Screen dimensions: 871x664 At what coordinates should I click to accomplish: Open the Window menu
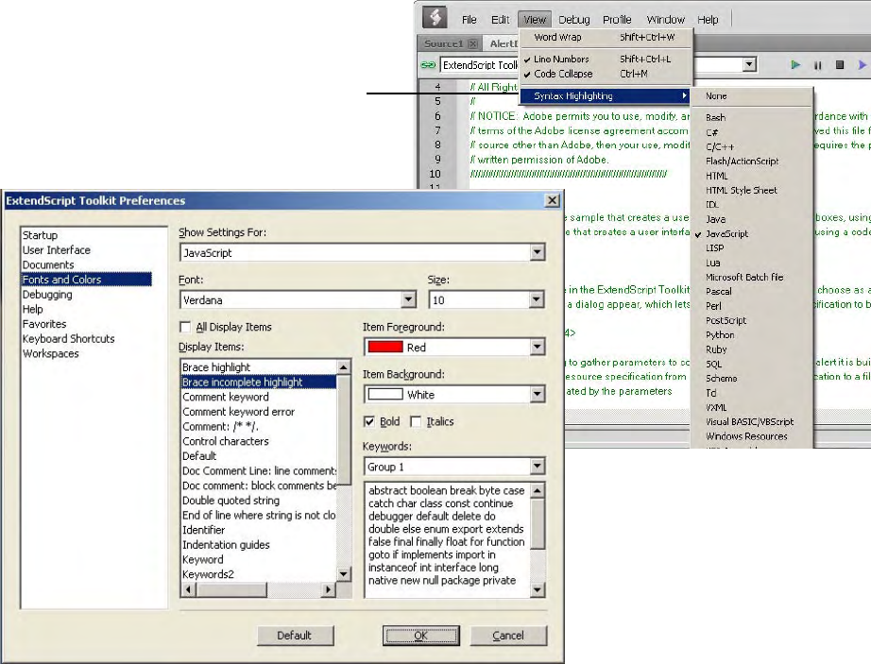coord(665,20)
